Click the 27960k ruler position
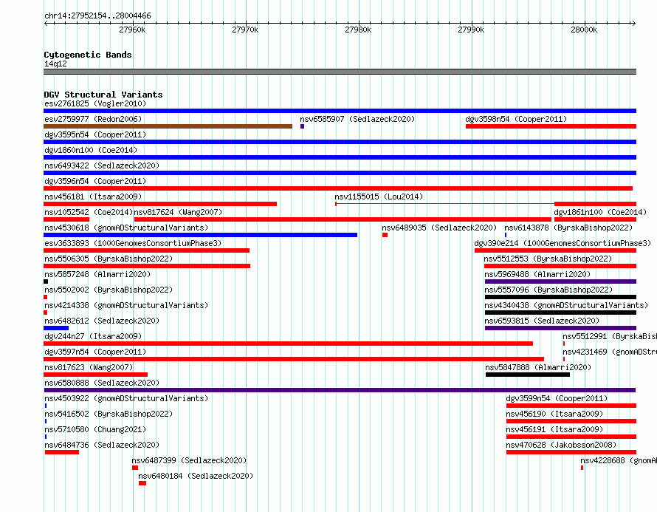 (132, 30)
